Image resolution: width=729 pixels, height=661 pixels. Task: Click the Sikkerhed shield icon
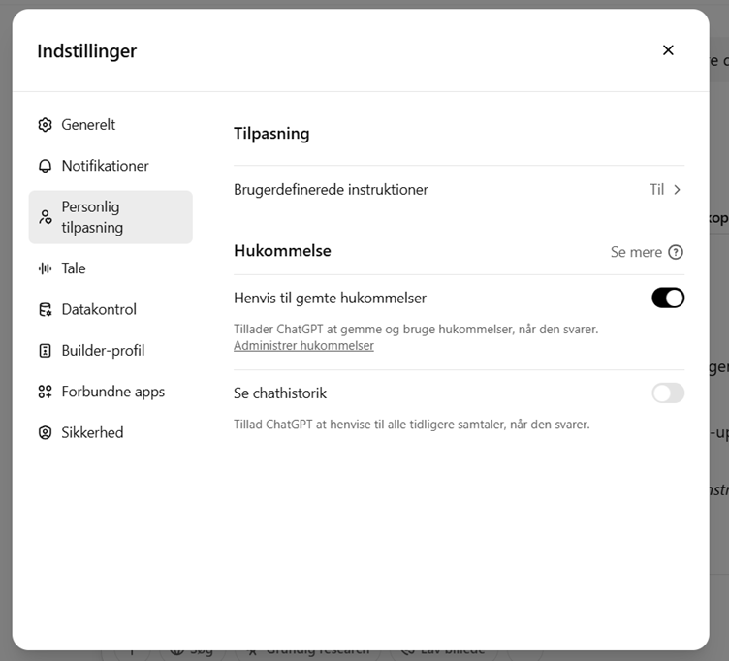pos(45,433)
